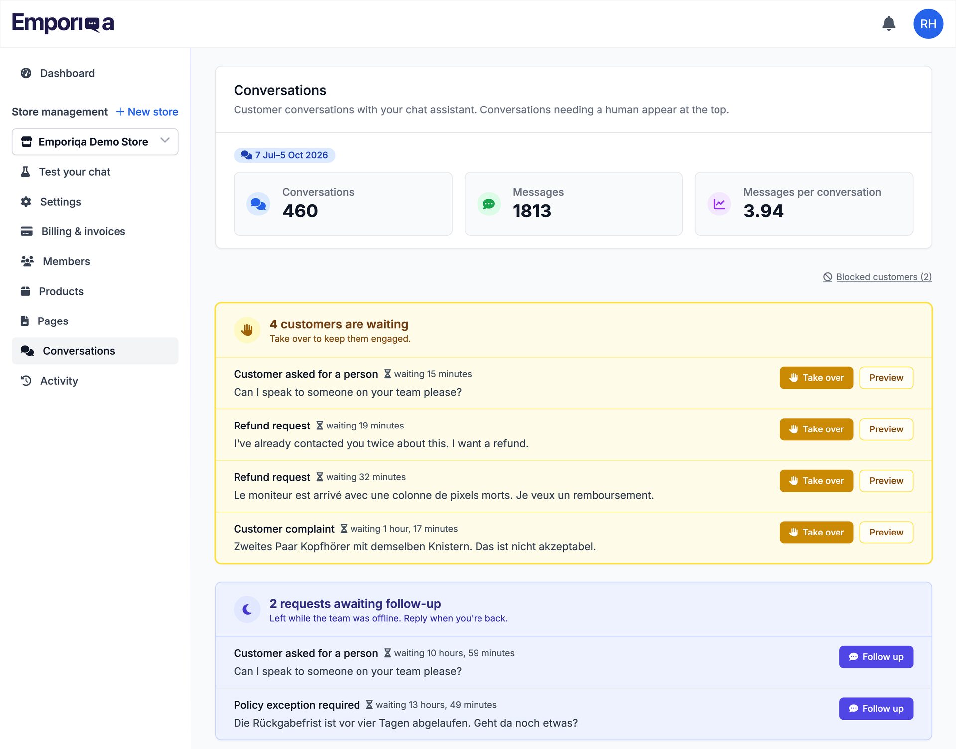The image size is (956, 749).
Task: Click the Conversations chat bubbles sidebar icon
Action: pos(27,351)
